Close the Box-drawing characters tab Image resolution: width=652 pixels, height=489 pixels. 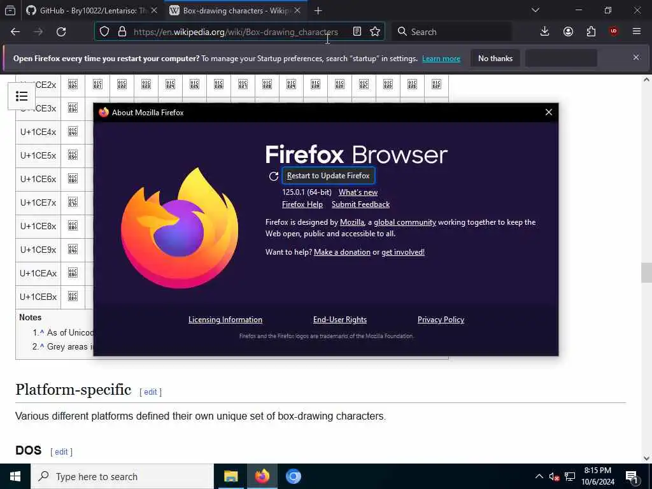click(297, 10)
